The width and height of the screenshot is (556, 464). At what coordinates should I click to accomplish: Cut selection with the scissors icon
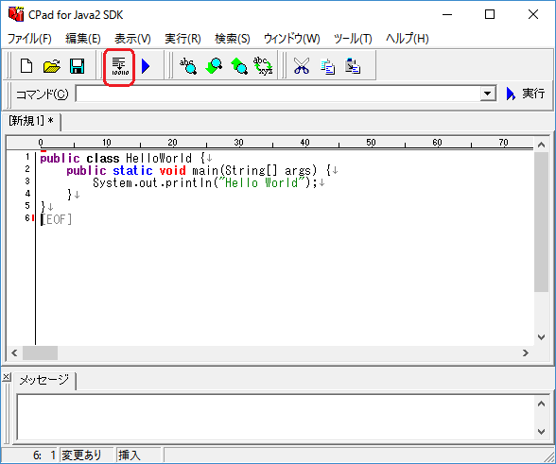pos(302,66)
